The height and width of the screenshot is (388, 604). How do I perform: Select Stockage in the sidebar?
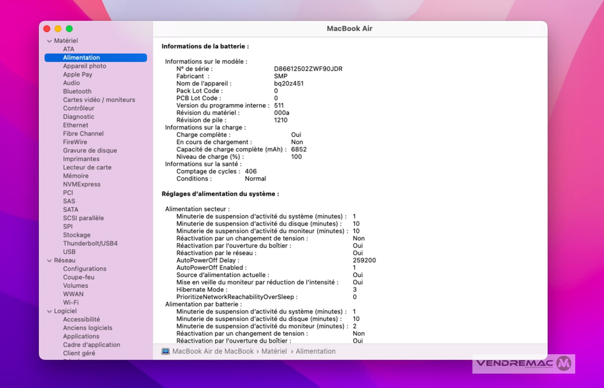pyautogui.click(x=77, y=235)
